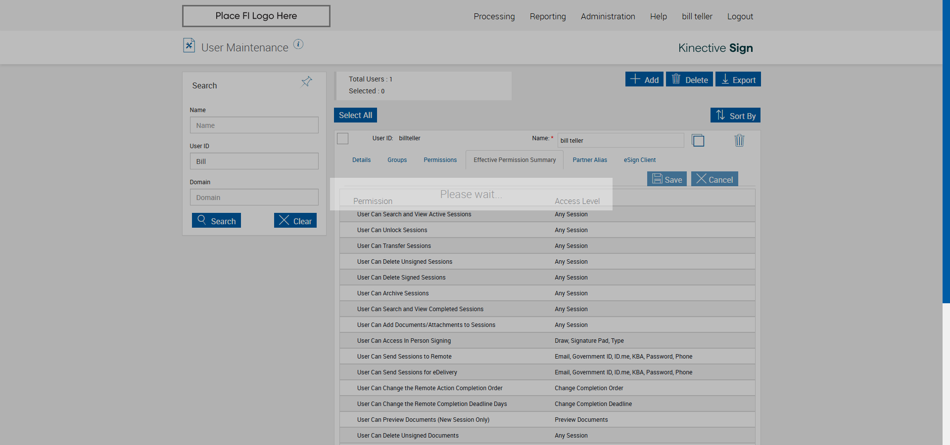
Task: Click the Logout link
Action: pyautogui.click(x=740, y=16)
